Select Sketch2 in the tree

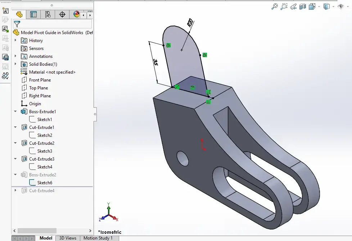click(x=41, y=135)
